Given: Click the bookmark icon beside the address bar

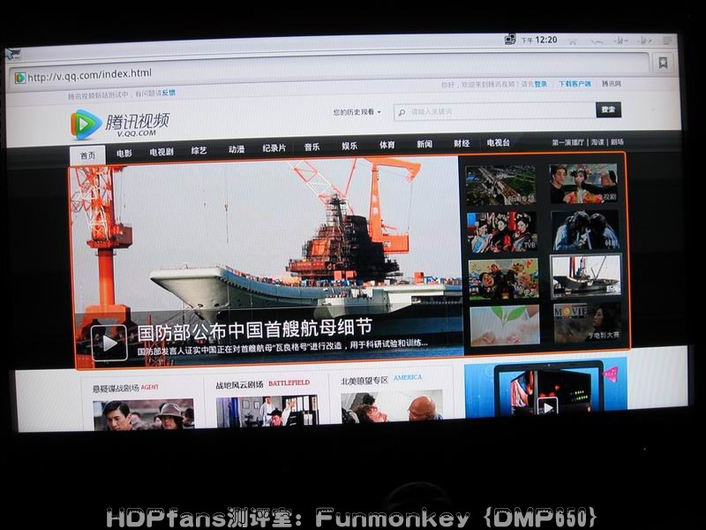Looking at the screenshot, I should tap(662, 62).
